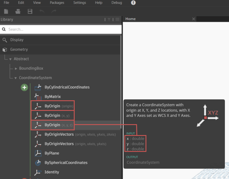
Task: Select the ByCylindricalCoordinates node icon
Action: pyautogui.click(x=38, y=87)
